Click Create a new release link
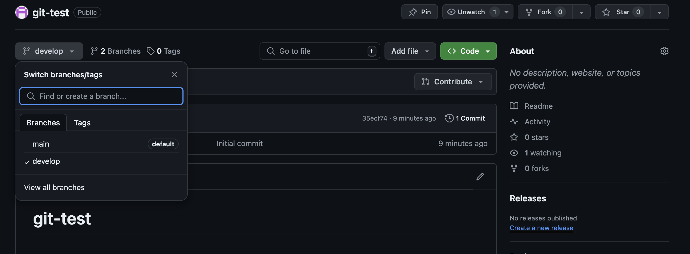Screen dimensions: 690x254 click(541, 228)
